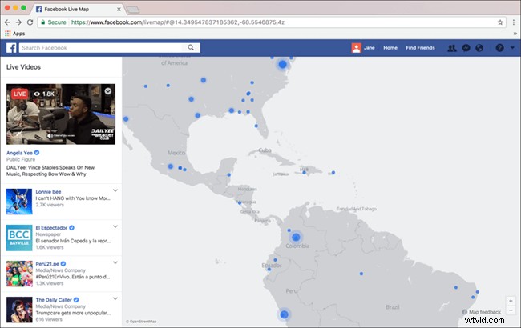Open Lonnie Bee live video thumbnail
The width and height of the screenshot is (521, 328).
pos(19,202)
